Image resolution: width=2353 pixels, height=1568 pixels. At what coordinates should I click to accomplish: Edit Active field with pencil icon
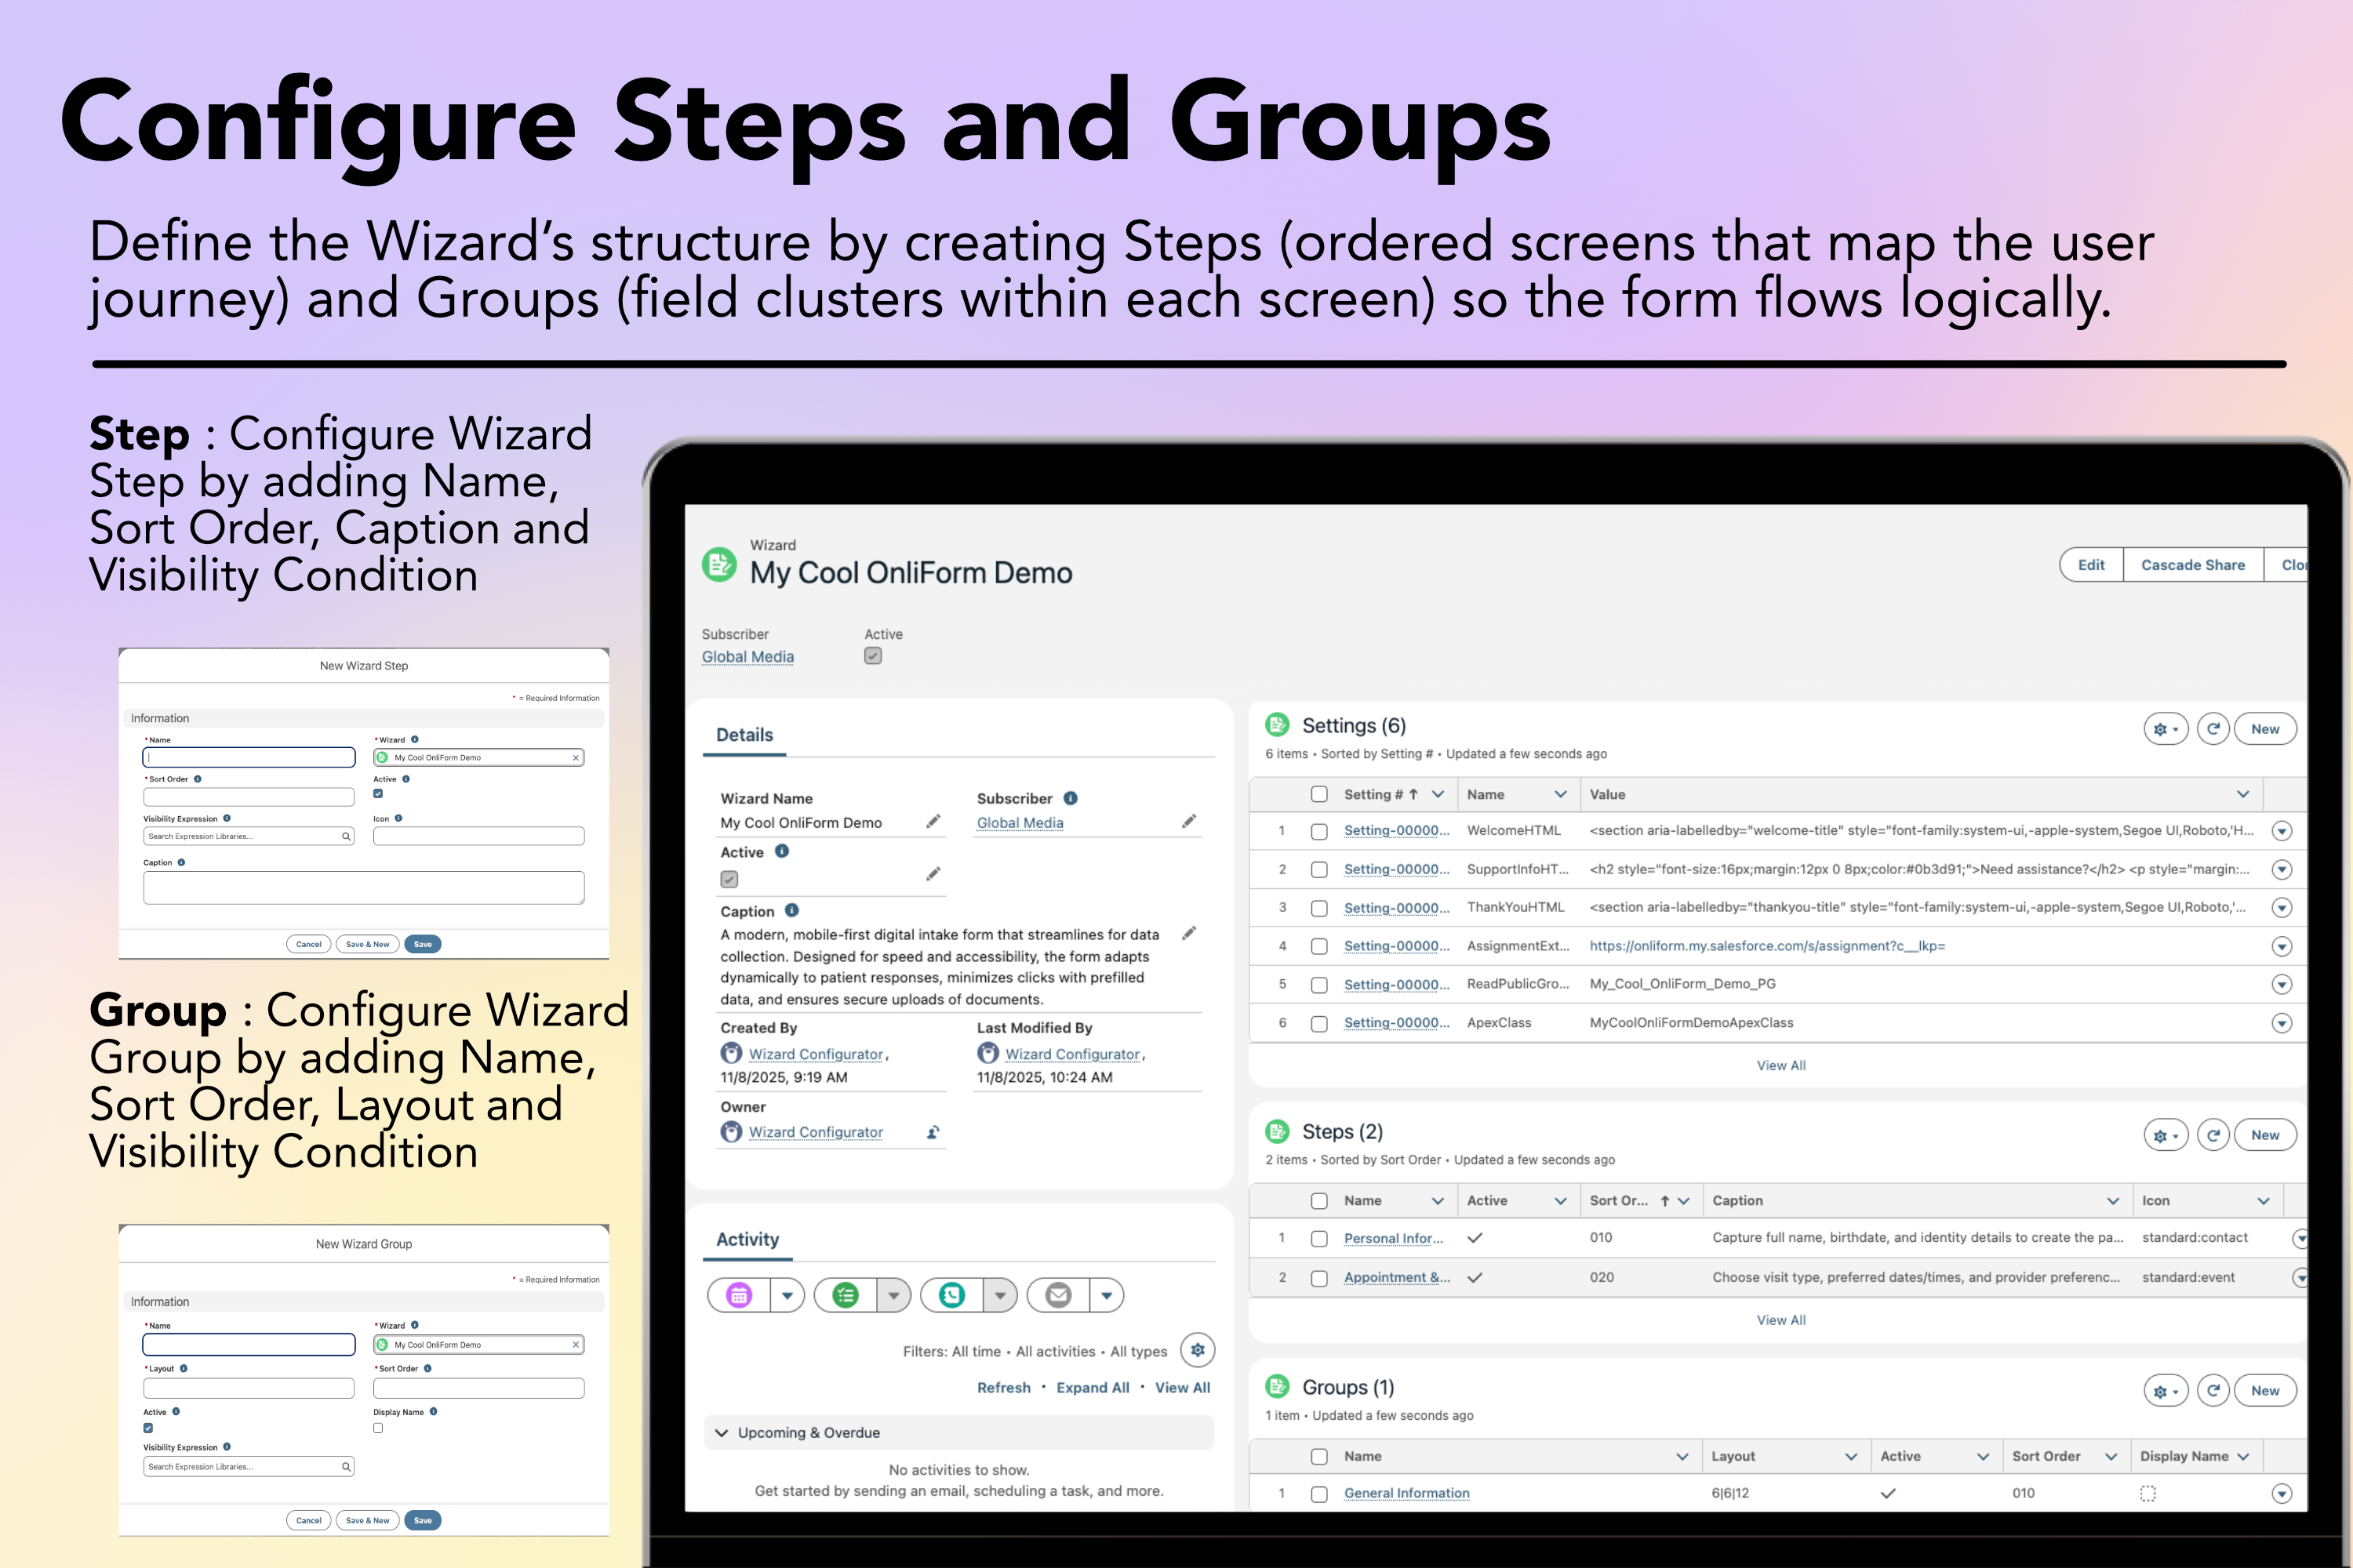[x=933, y=874]
